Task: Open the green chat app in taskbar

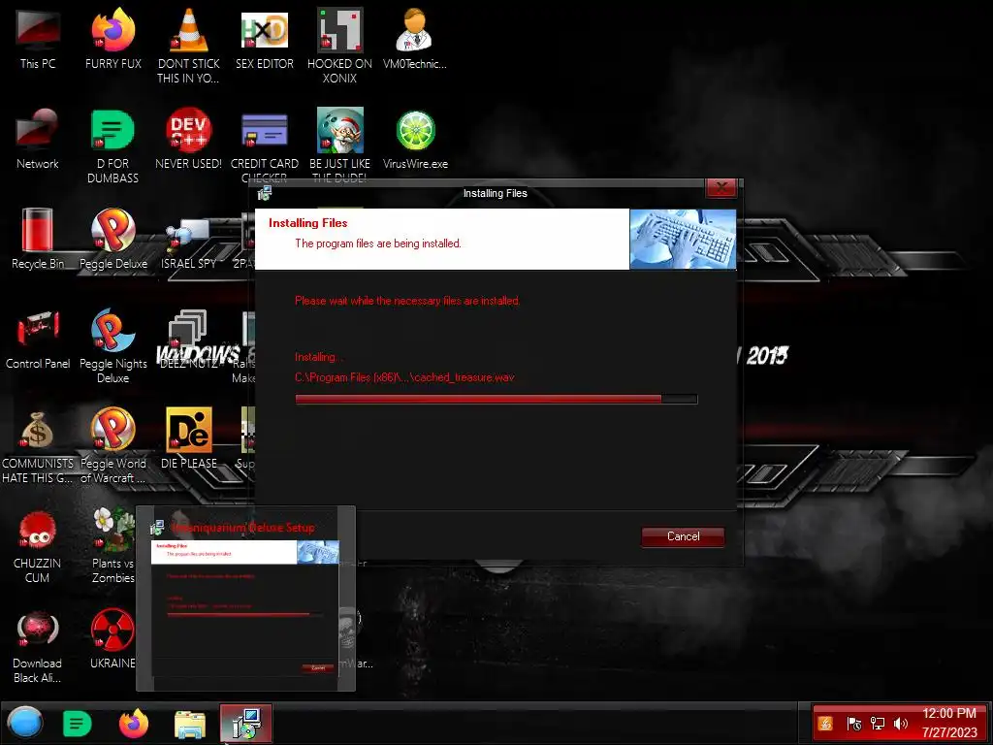Action: 78,723
